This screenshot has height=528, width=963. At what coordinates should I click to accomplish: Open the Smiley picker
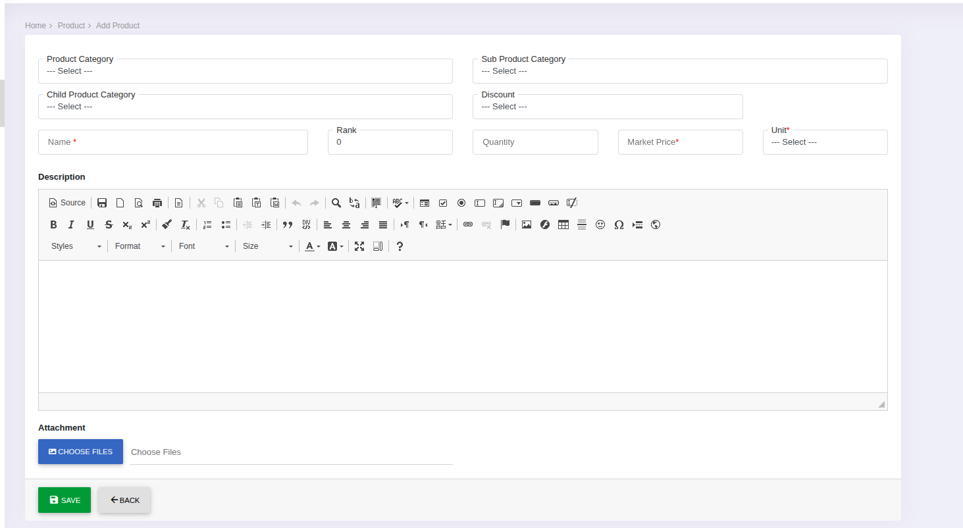[x=600, y=224]
